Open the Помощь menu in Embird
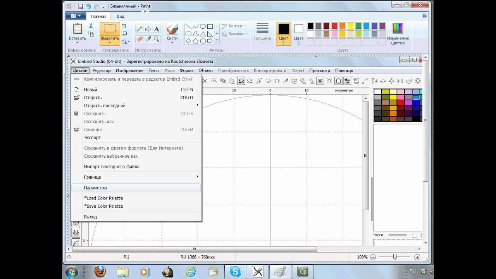 344,71
